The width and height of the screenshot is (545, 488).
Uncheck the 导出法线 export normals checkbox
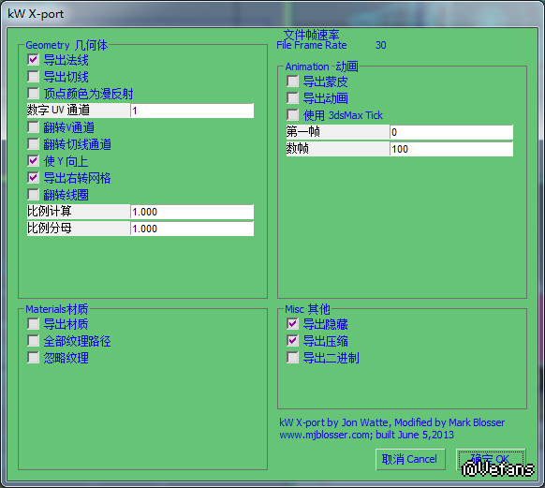click(33, 60)
